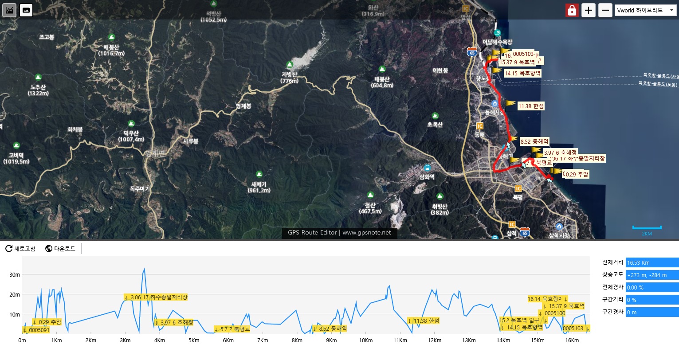Click the 노추산 (1322m) mountain icon
This screenshot has width=679, height=352.
coord(38,77)
